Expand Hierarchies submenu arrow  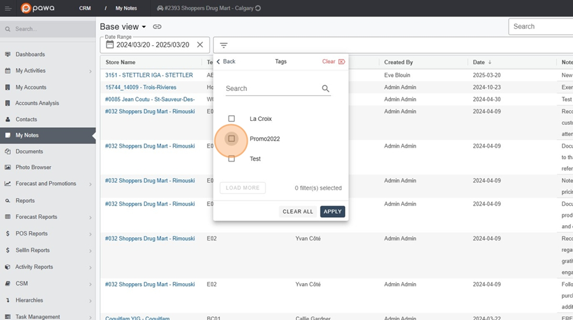[90, 301]
